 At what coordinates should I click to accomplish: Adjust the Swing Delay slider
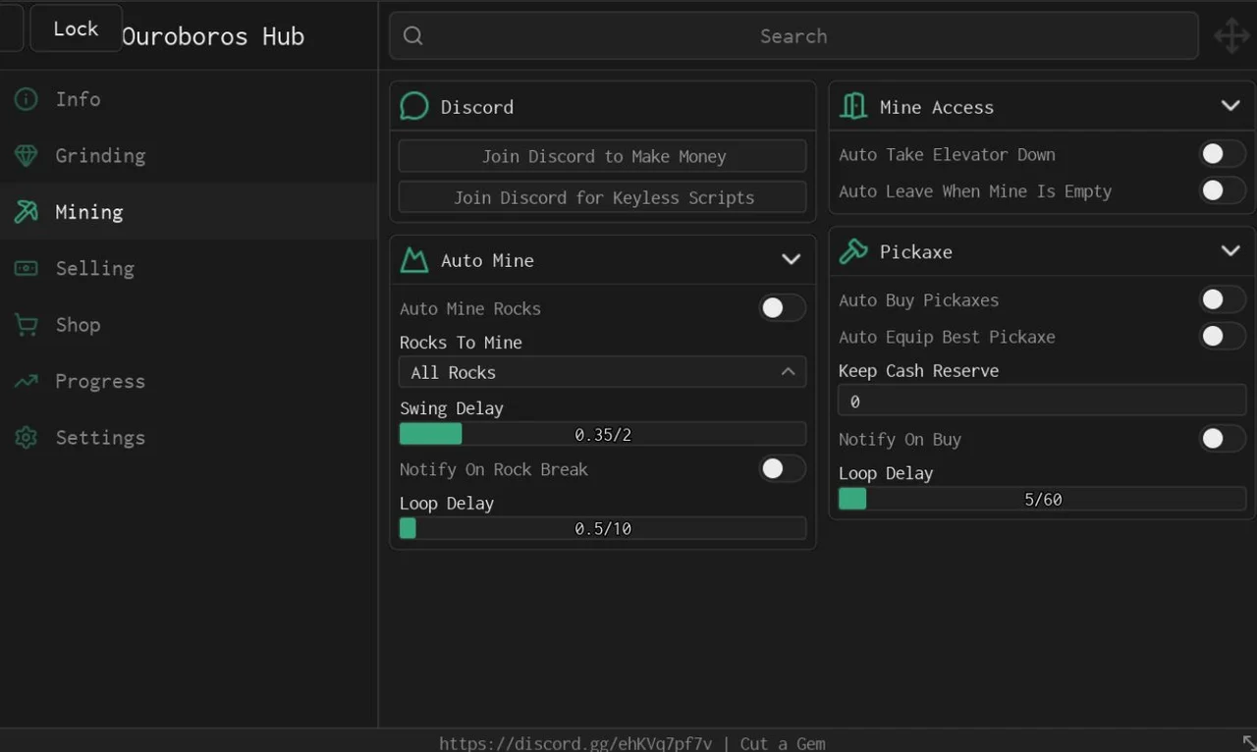[602, 434]
